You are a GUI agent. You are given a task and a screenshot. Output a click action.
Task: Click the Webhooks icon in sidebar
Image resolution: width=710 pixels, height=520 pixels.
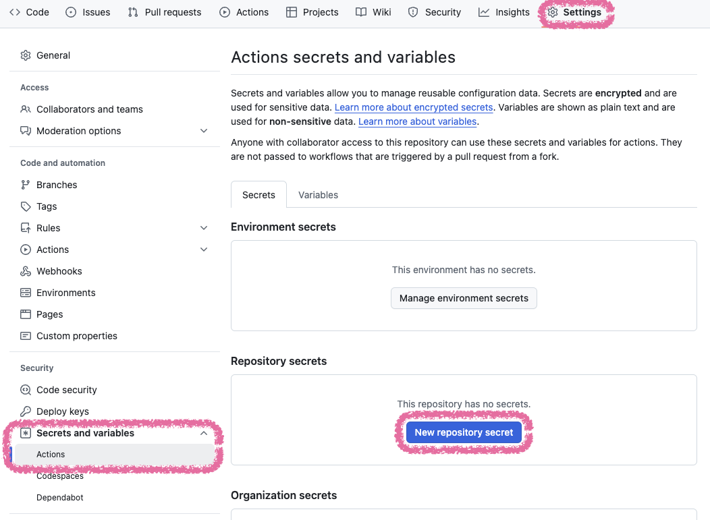tap(26, 271)
